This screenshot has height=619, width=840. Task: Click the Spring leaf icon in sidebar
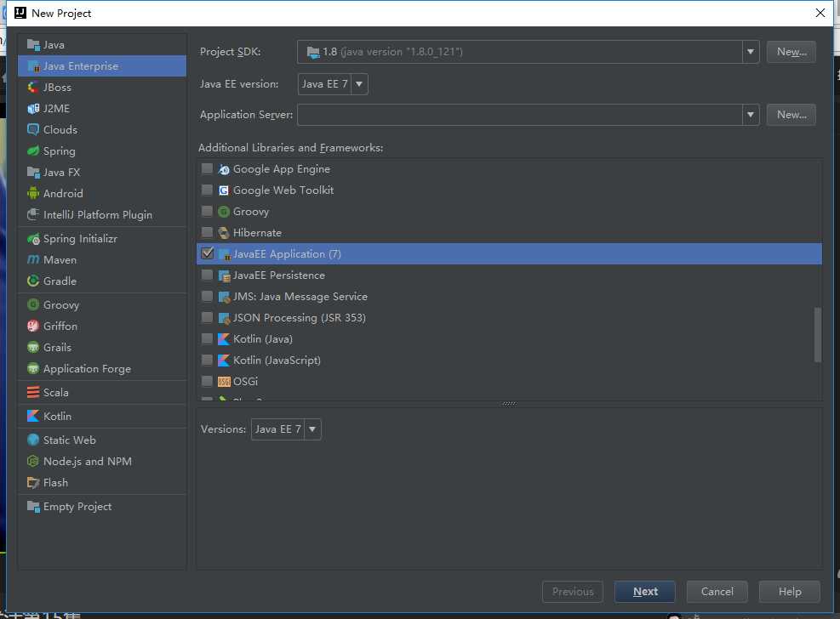[x=33, y=151]
